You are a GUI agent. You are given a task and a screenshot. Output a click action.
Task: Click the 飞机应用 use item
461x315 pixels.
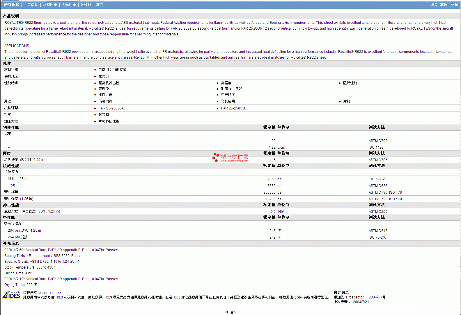(x=228, y=101)
